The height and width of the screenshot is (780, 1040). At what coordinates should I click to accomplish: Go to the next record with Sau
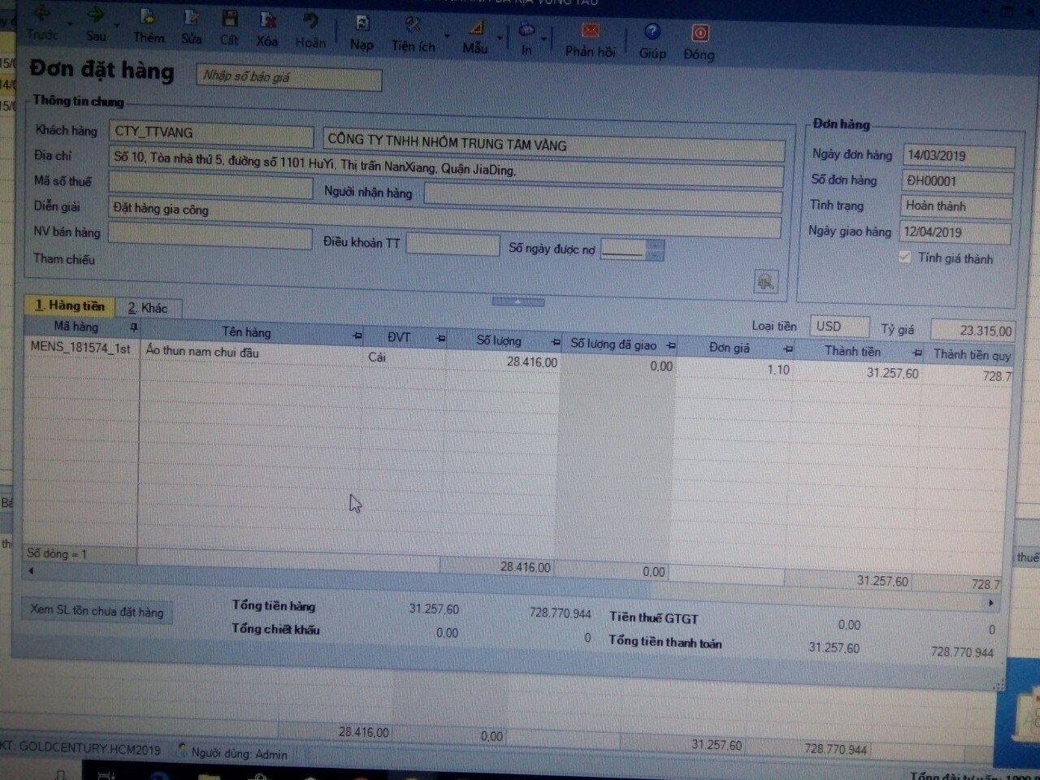click(95, 24)
